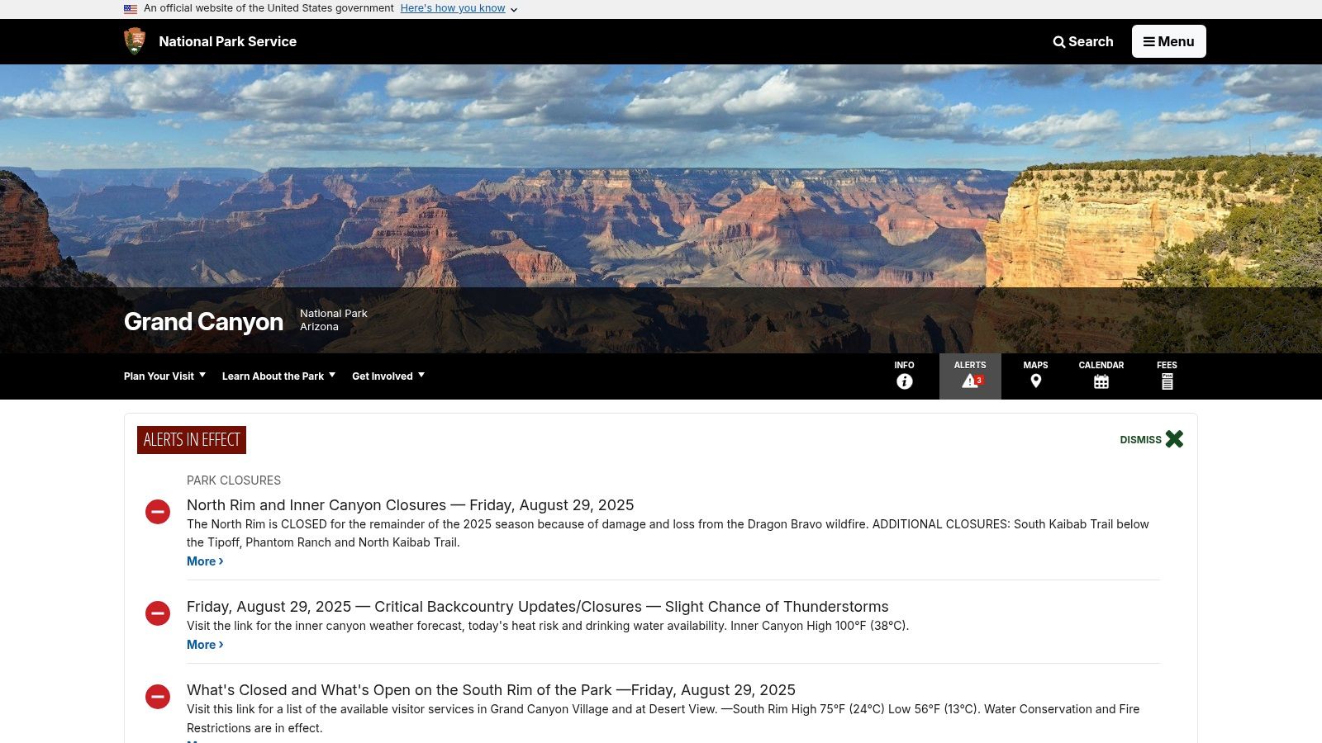Click What's Closed and What's Open heading
Screen dimensions: 1322x743
pyautogui.click(x=491, y=690)
